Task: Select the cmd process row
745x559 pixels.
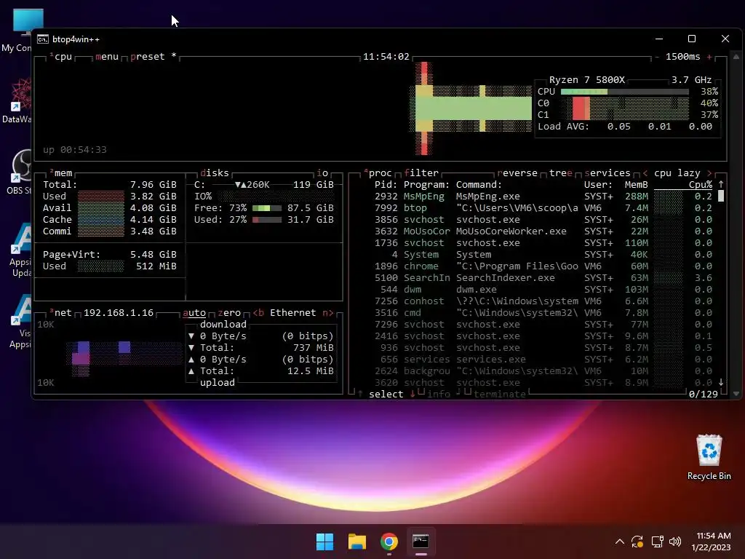Action: point(543,313)
